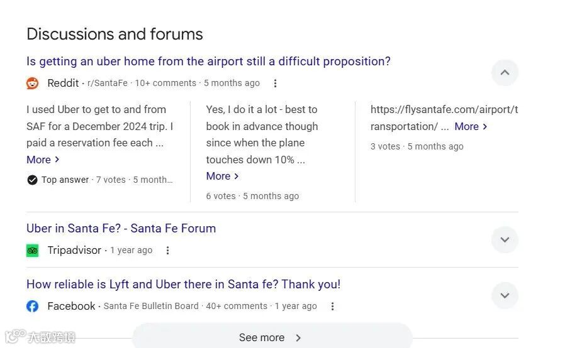Open three-dot menu for the Tripadvisor result
The image size is (577, 348).
(167, 251)
